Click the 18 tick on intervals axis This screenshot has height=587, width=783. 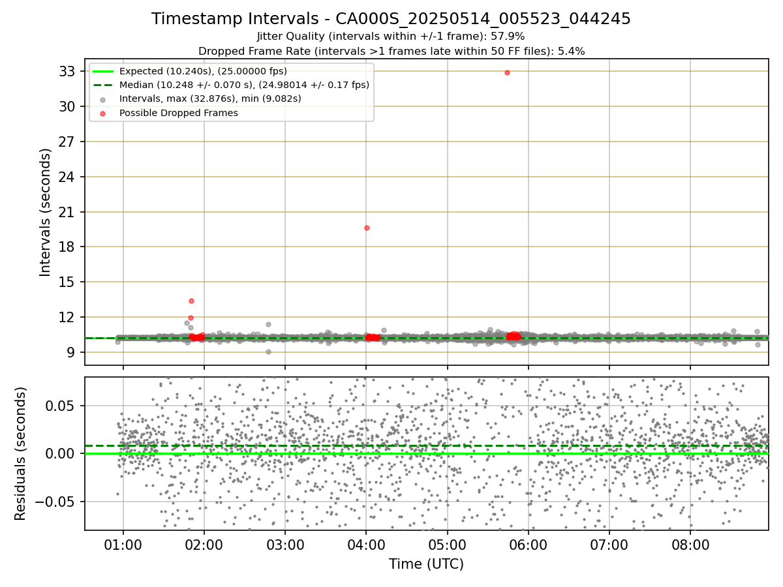pos(67,247)
